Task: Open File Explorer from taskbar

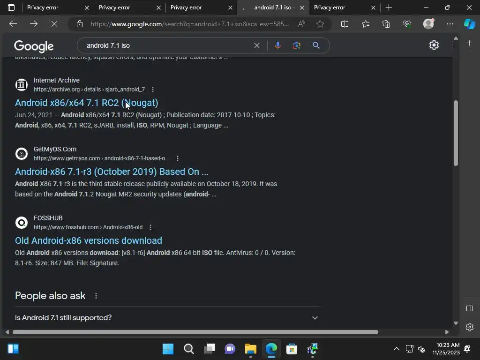Action: coord(251,349)
